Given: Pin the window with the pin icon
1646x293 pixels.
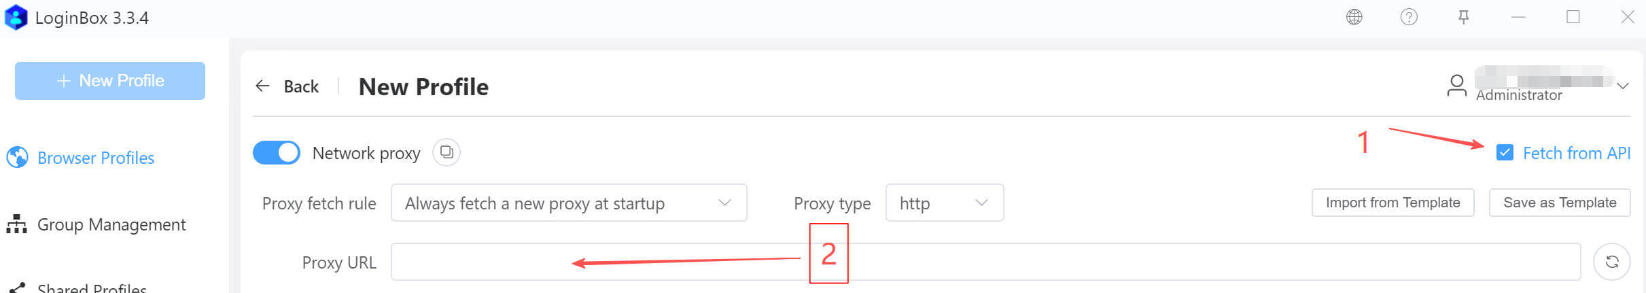Looking at the screenshot, I should [1464, 17].
